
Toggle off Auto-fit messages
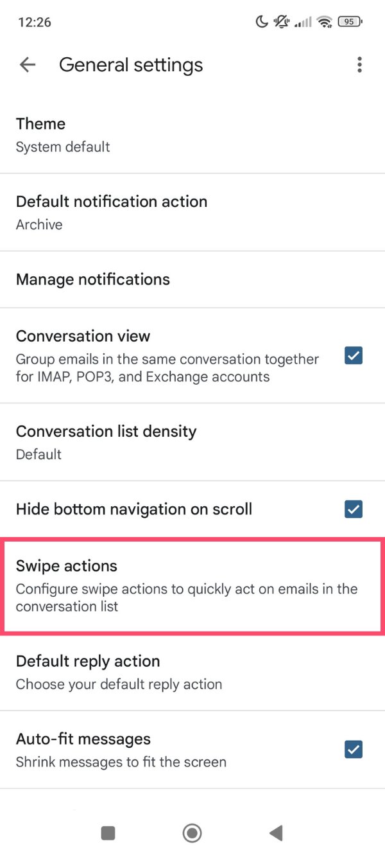(354, 750)
